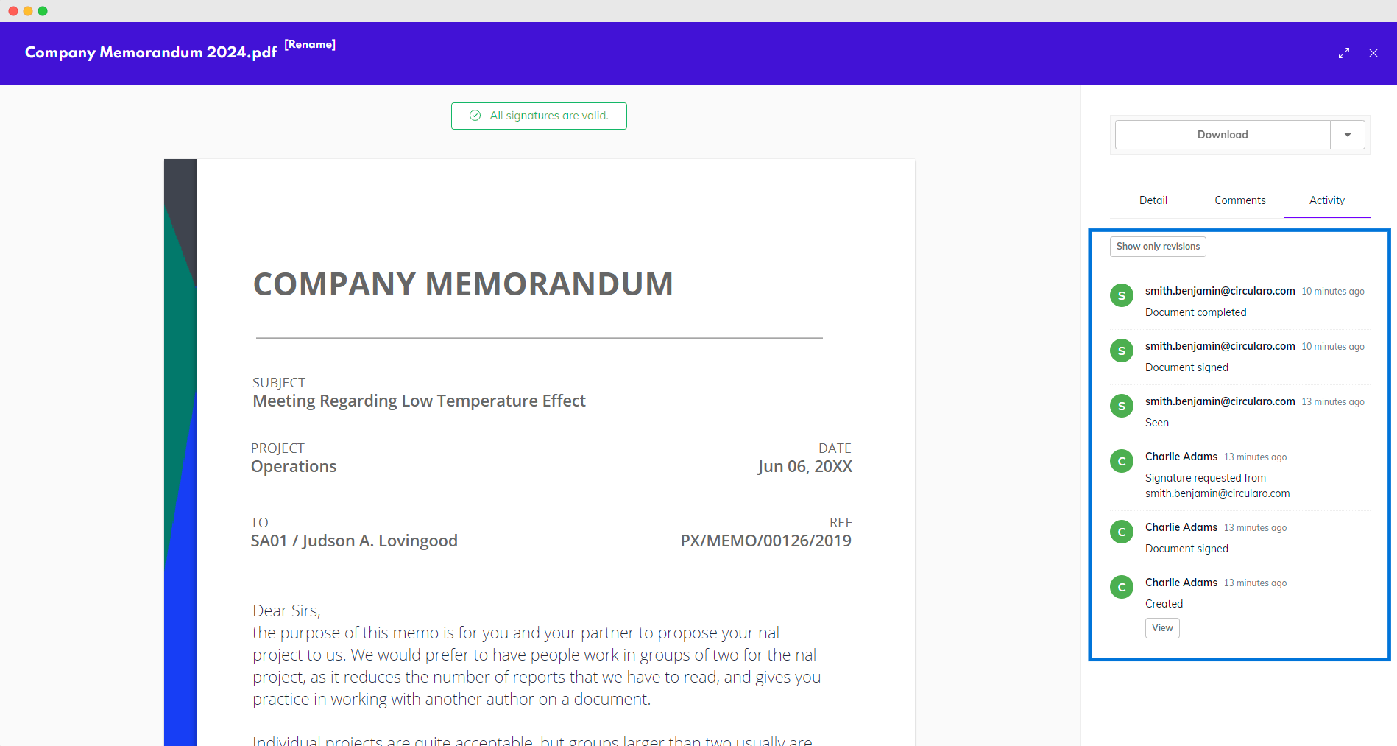
Task: Open the Comments tab
Action: tap(1240, 200)
